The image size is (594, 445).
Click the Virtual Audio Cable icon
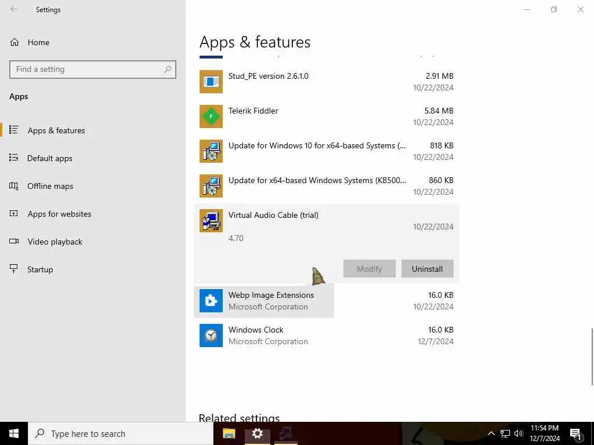[x=211, y=221]
